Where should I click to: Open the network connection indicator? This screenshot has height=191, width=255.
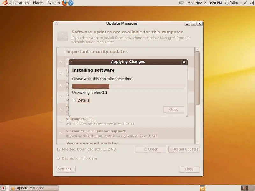pos(245,3)
